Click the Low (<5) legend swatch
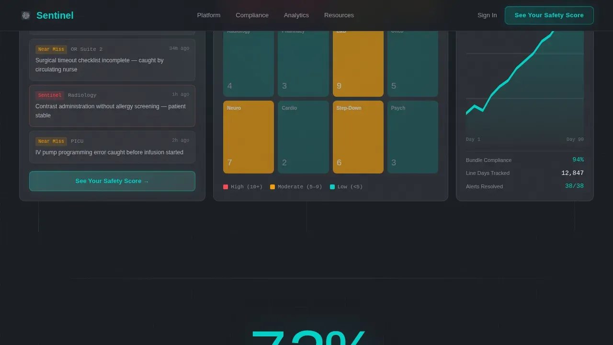613x345 pixels. point(332,187)
